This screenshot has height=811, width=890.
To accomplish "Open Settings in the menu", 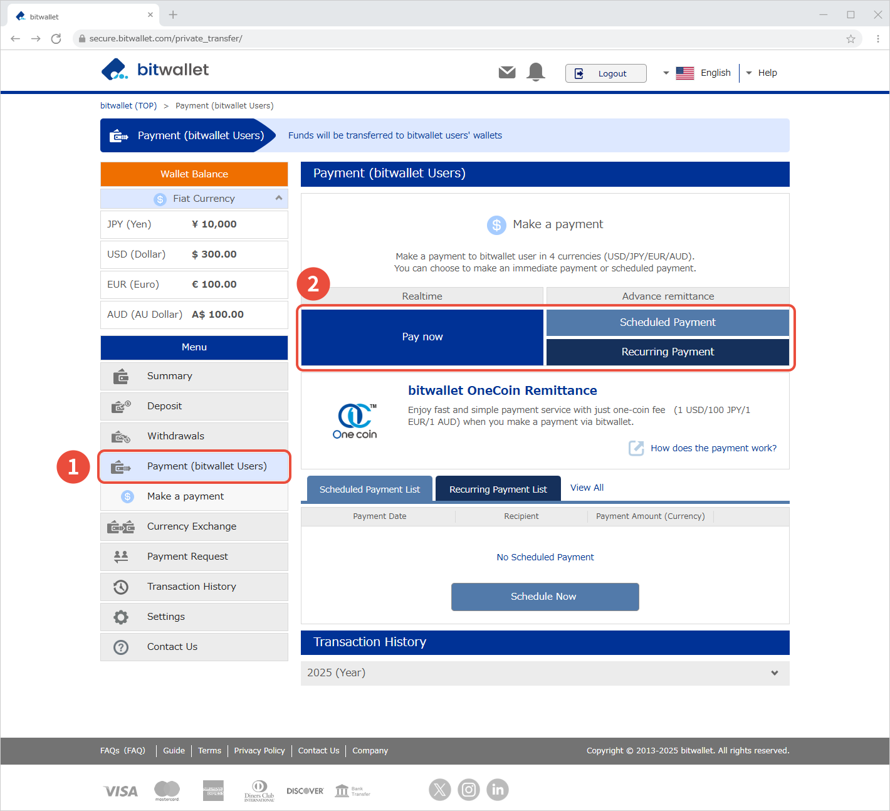I will point(194,617).
